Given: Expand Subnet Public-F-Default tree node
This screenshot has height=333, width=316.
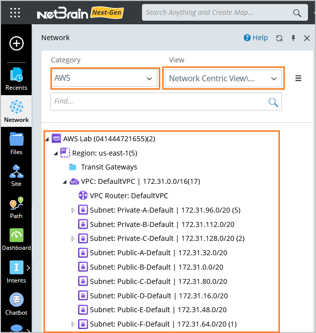Looking at the screenshot, I should 73,324.
